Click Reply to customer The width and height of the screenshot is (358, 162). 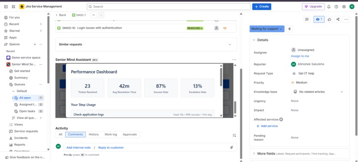(x=111, y=148)
